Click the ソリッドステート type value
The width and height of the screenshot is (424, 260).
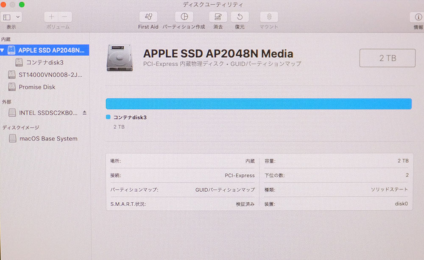389,190
